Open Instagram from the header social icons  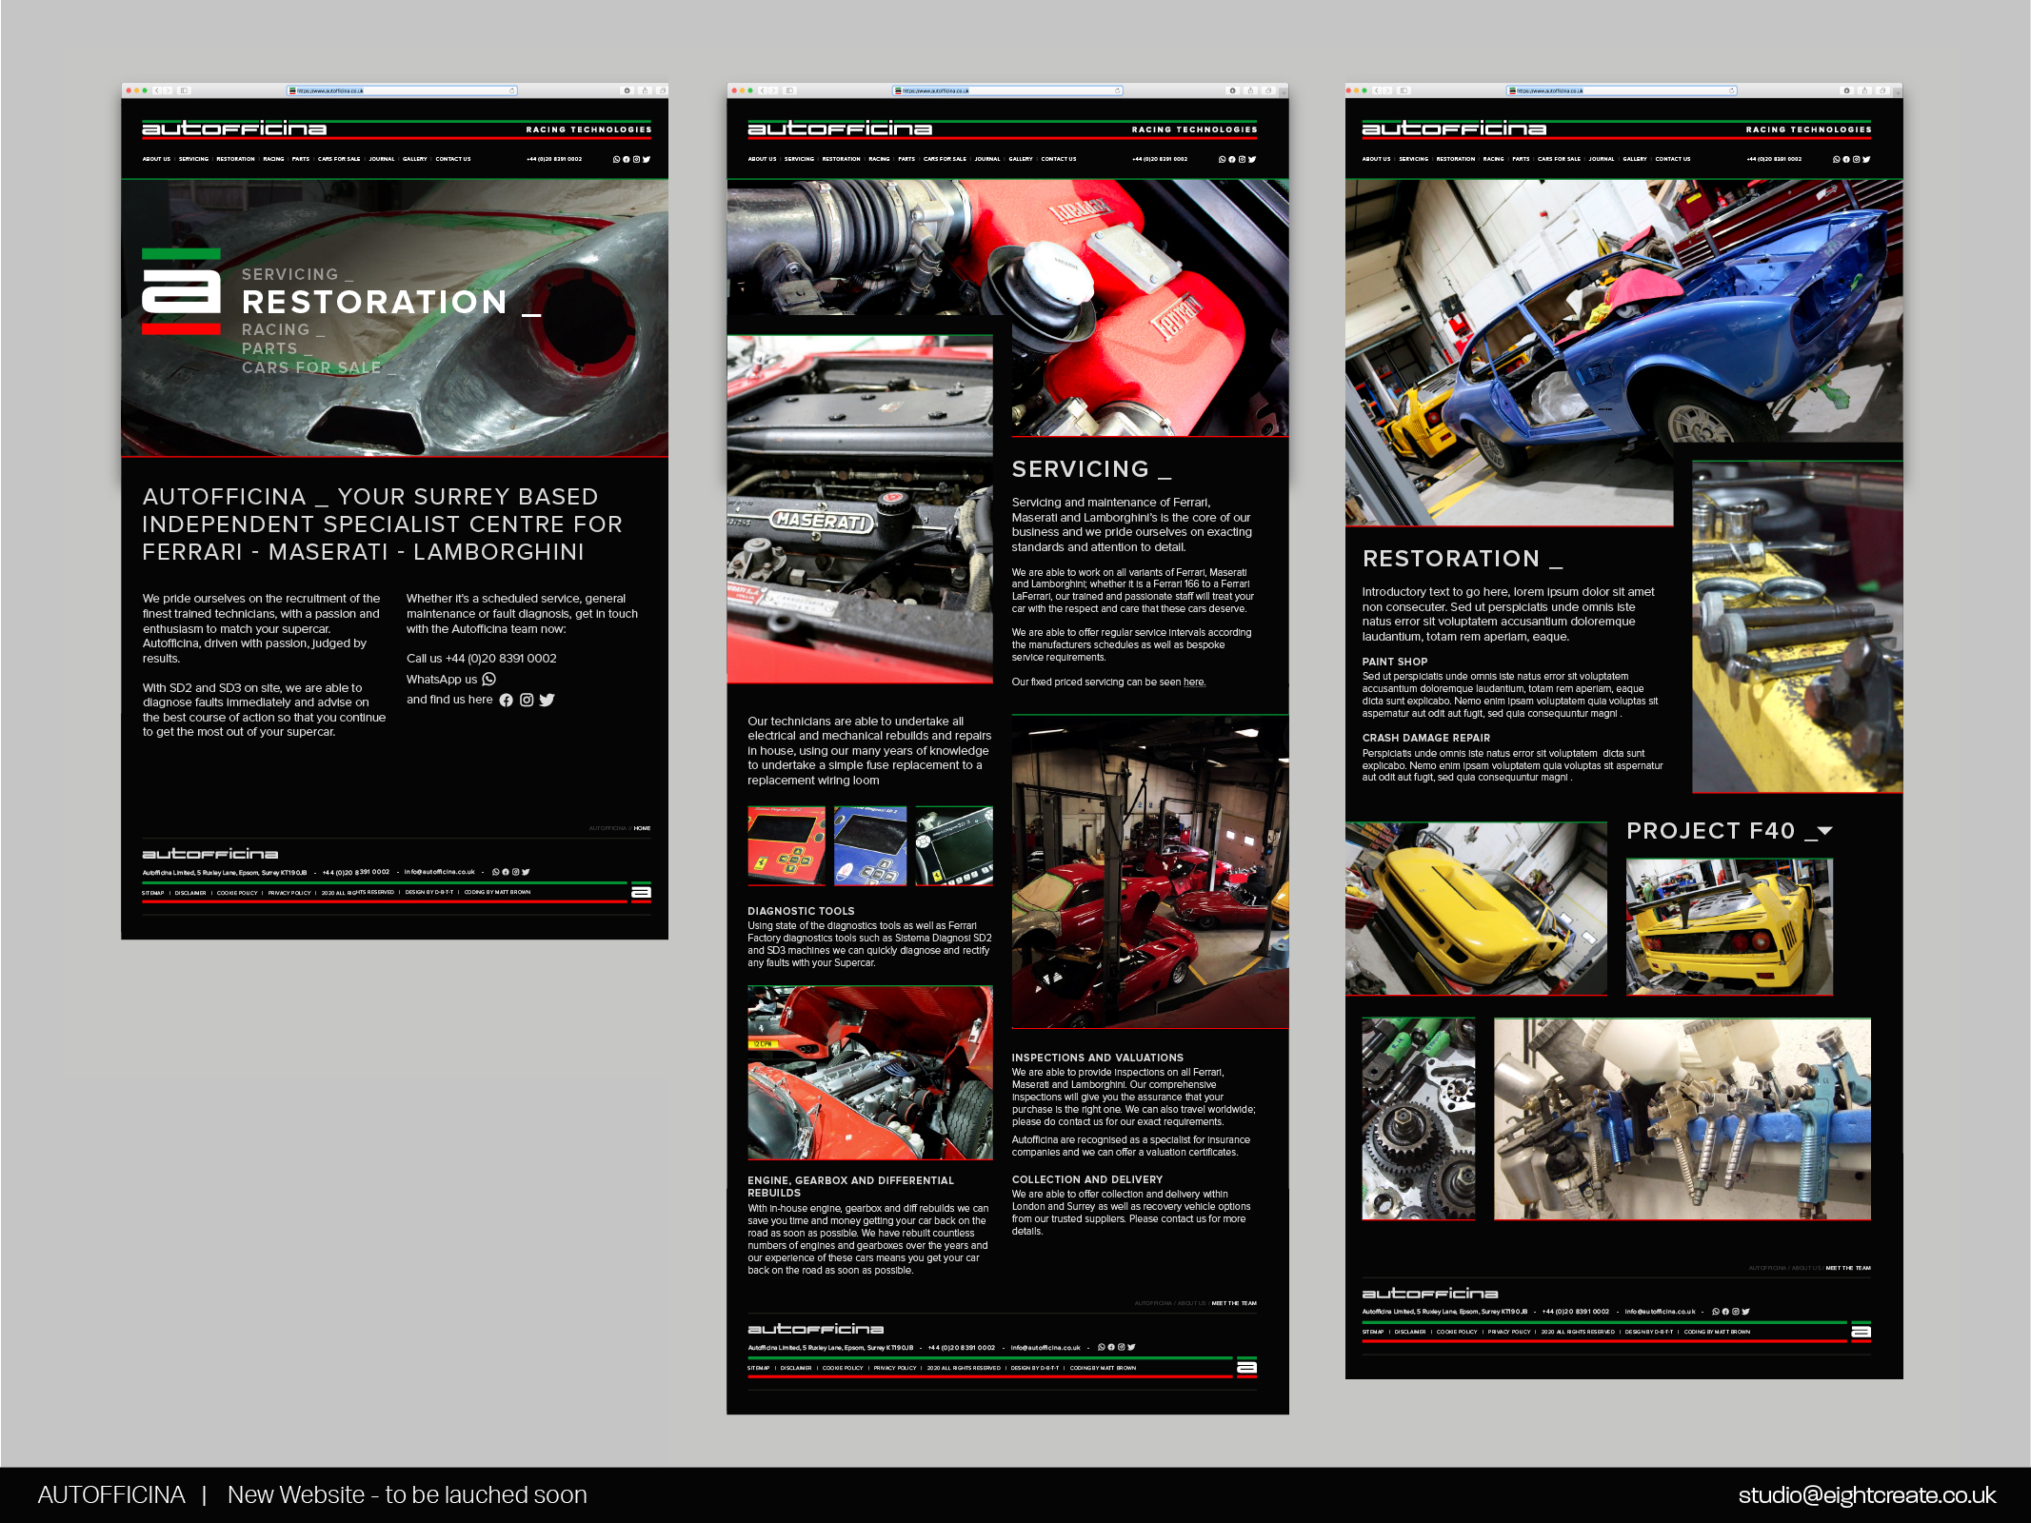coord(636,159)
